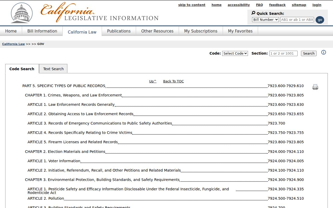The image size is (333, 208).
Task: Open the code search info icon
Action: pos(324,52)
